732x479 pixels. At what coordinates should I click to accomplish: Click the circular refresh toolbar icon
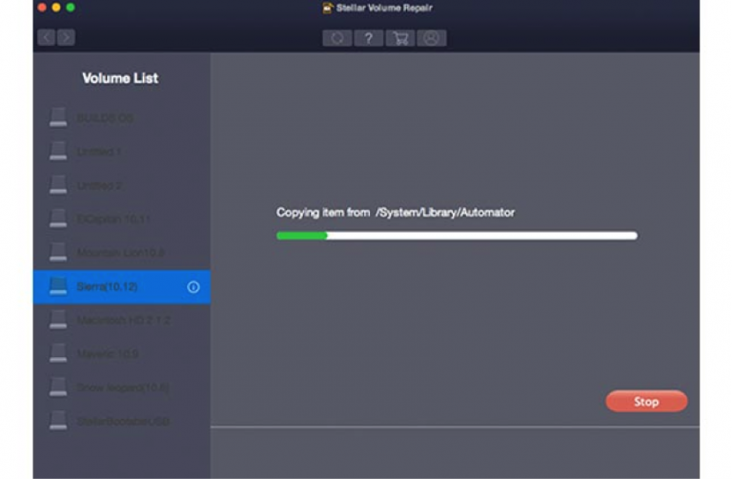click(x=337, y=38)
